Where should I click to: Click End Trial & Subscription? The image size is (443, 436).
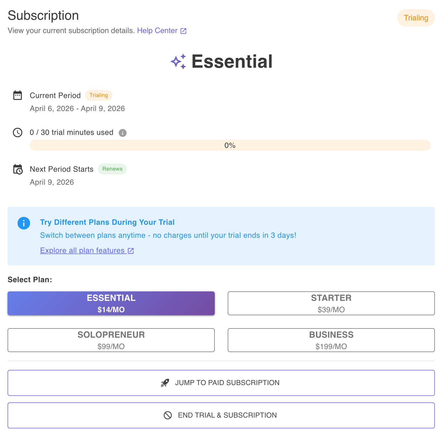(x=221, y=415)
